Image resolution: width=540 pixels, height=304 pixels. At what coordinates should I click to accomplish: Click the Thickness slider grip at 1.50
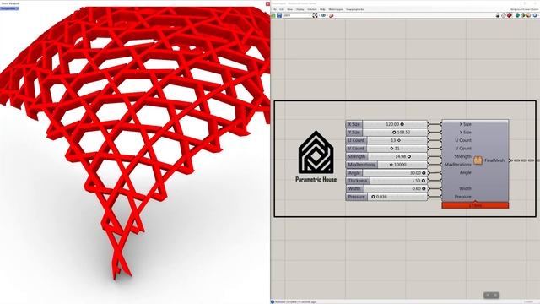pyautogui.click(x=424, y=181)
